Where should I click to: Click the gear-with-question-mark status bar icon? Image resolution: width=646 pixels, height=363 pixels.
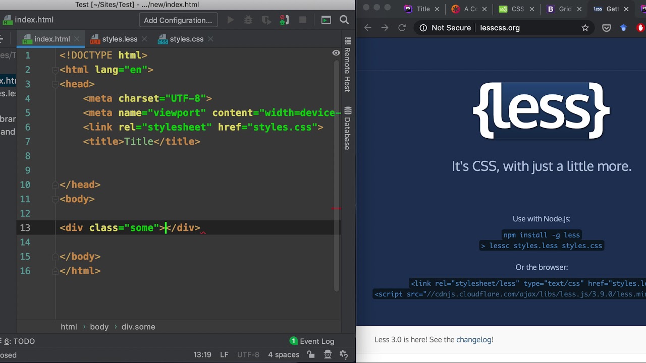[x=344, y=355]
